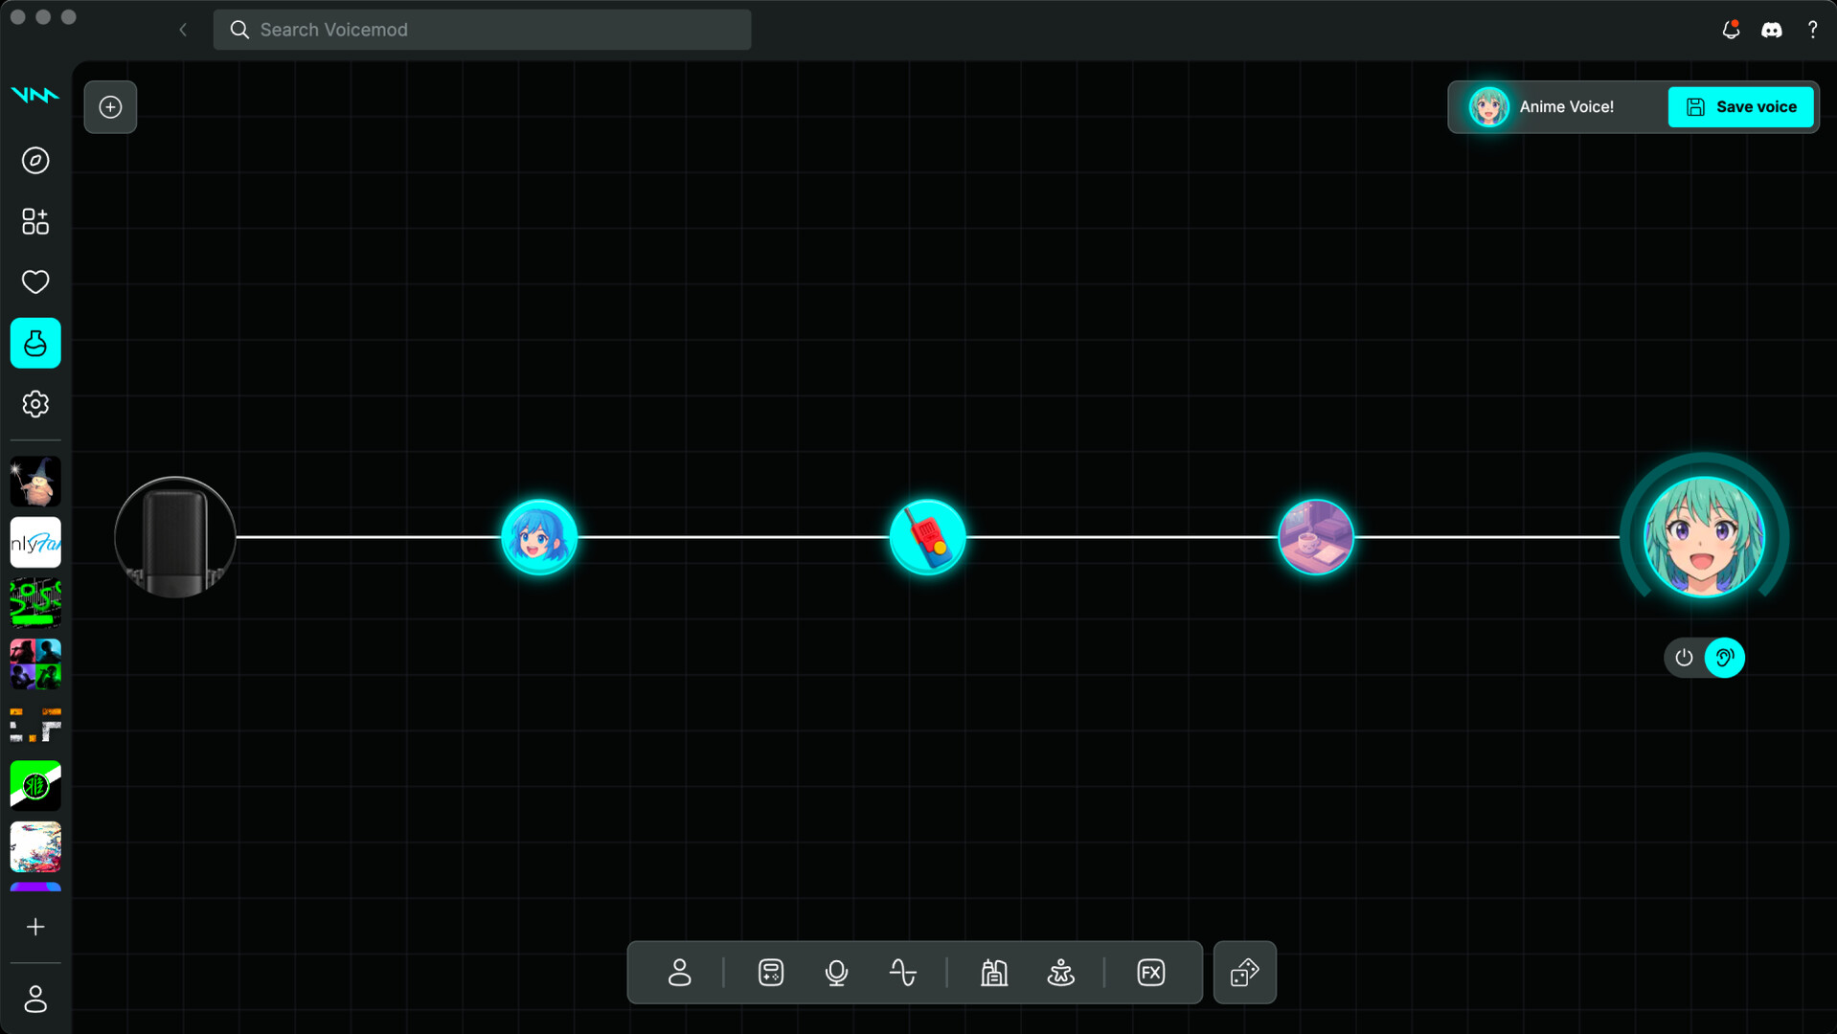This screenshot has width=1837, height=1034.
Task: Open Settings gear in sidebar
Action: 35,404
